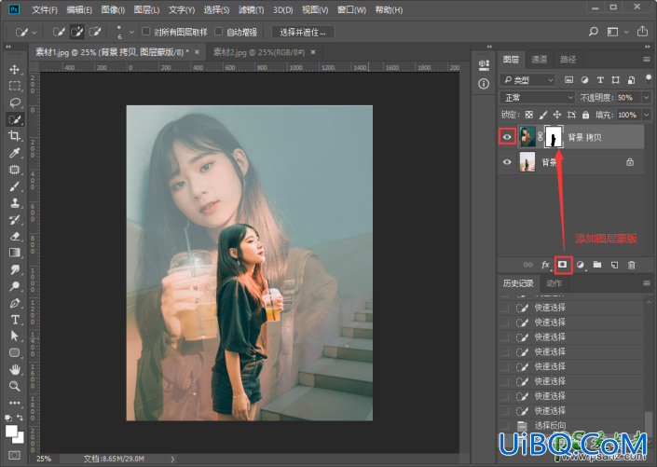Select the Zoom tool
The height and width of the screenshot is (467, 657).
click(15, 386)
